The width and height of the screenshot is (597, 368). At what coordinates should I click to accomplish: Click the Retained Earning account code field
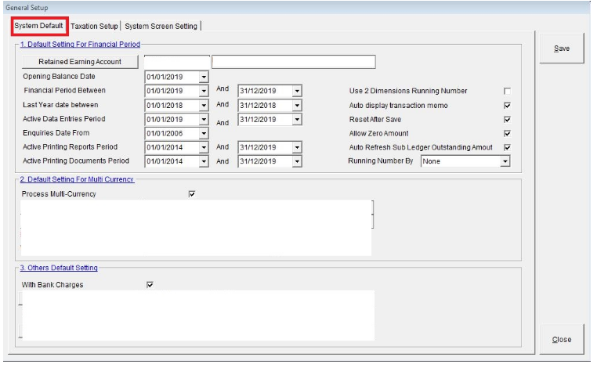click(177, 62)
